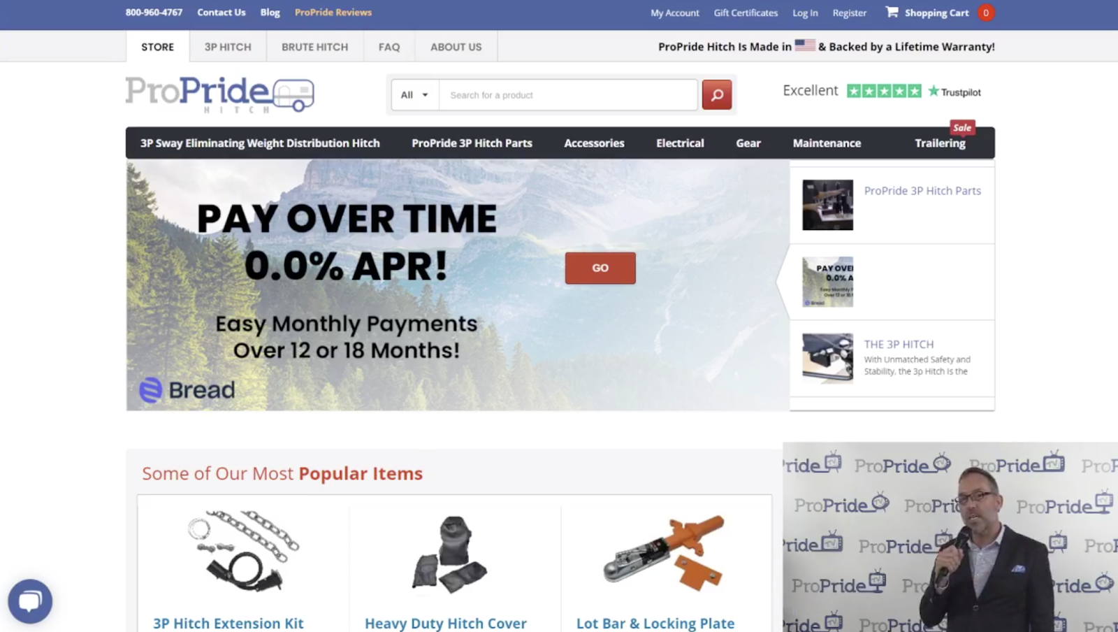Open the FAQ tab
Image resolution: width=1118 pixels, height=632 pixels.
[389, 47]
